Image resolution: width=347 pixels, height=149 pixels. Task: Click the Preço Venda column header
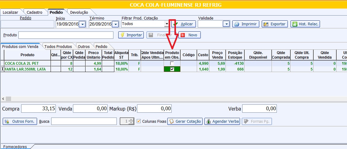click(217, 55)
